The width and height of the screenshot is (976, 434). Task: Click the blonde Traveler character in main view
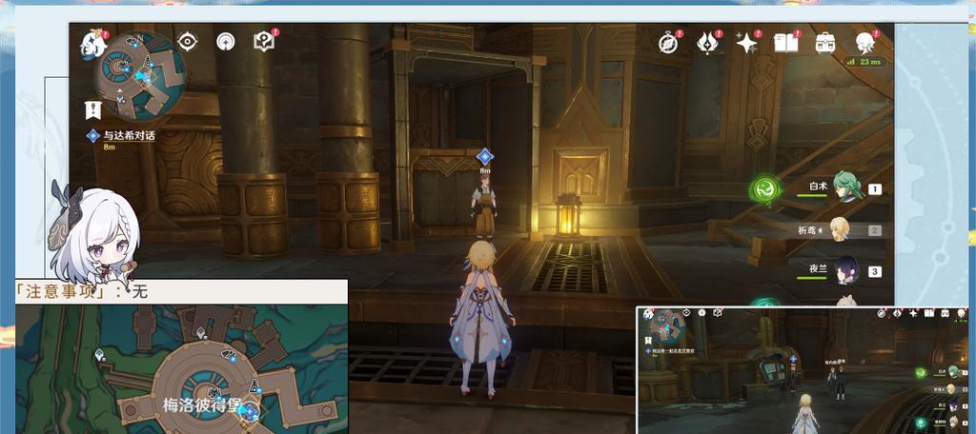click(x=481, y=318)
